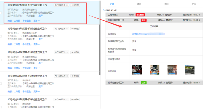Expand 展开 work content for 11号筒仓A1
Image resolution: width=206 pixels, height=111 pixels.
tap(40, 86)
